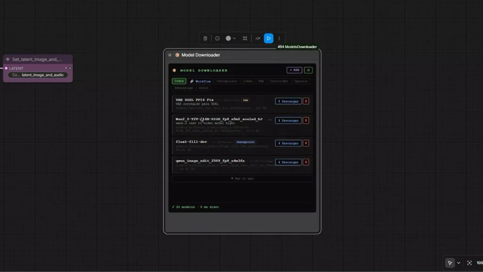Switch to the Otros filter tab
The width and height of the screenshot is (483, 272).
203,88
